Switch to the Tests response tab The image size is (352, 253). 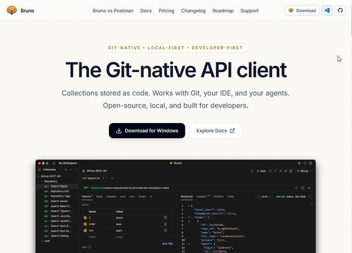(x=230, y=196)
